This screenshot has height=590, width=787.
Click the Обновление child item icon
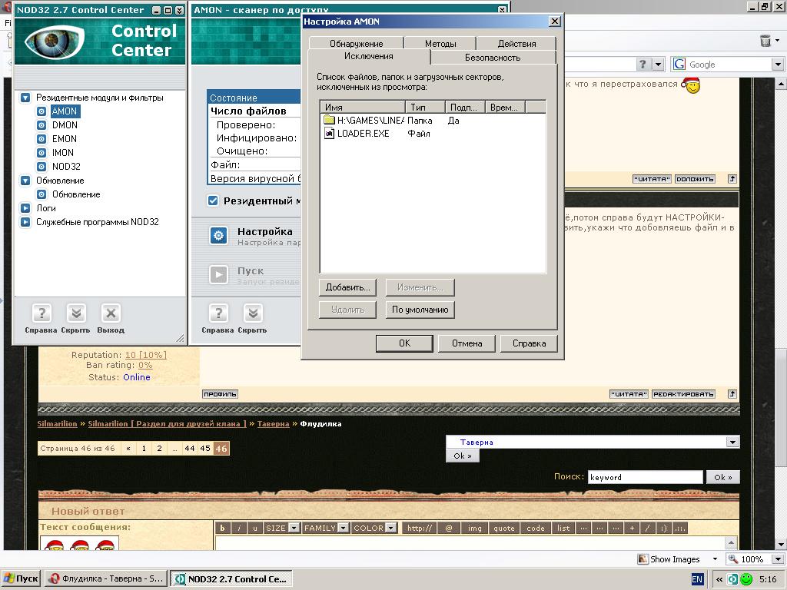click(x=42, y=194)
